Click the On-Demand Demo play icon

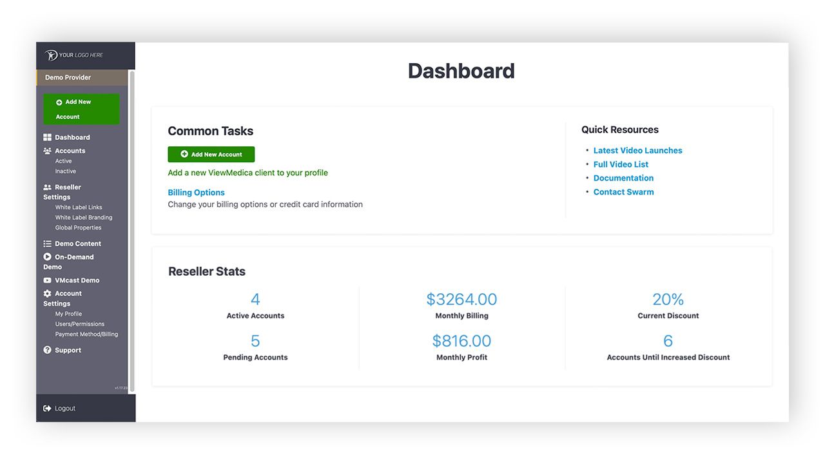pyautogui.click(x=47, y=256)
